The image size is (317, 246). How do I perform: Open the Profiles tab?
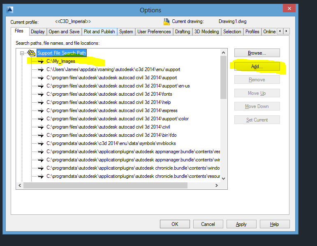[252, 32]
